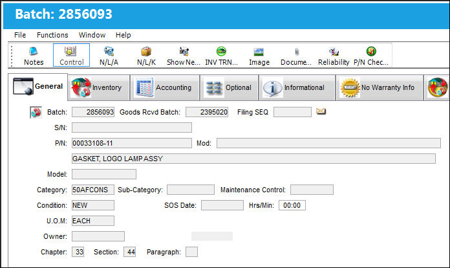
Task: Click the Maintenance Control: label
Action: coord(253,190)
